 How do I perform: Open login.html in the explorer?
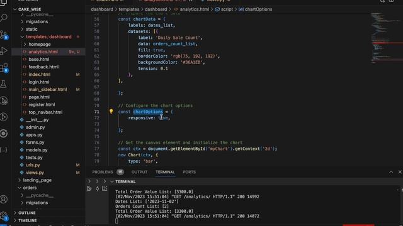pos(39,82)
